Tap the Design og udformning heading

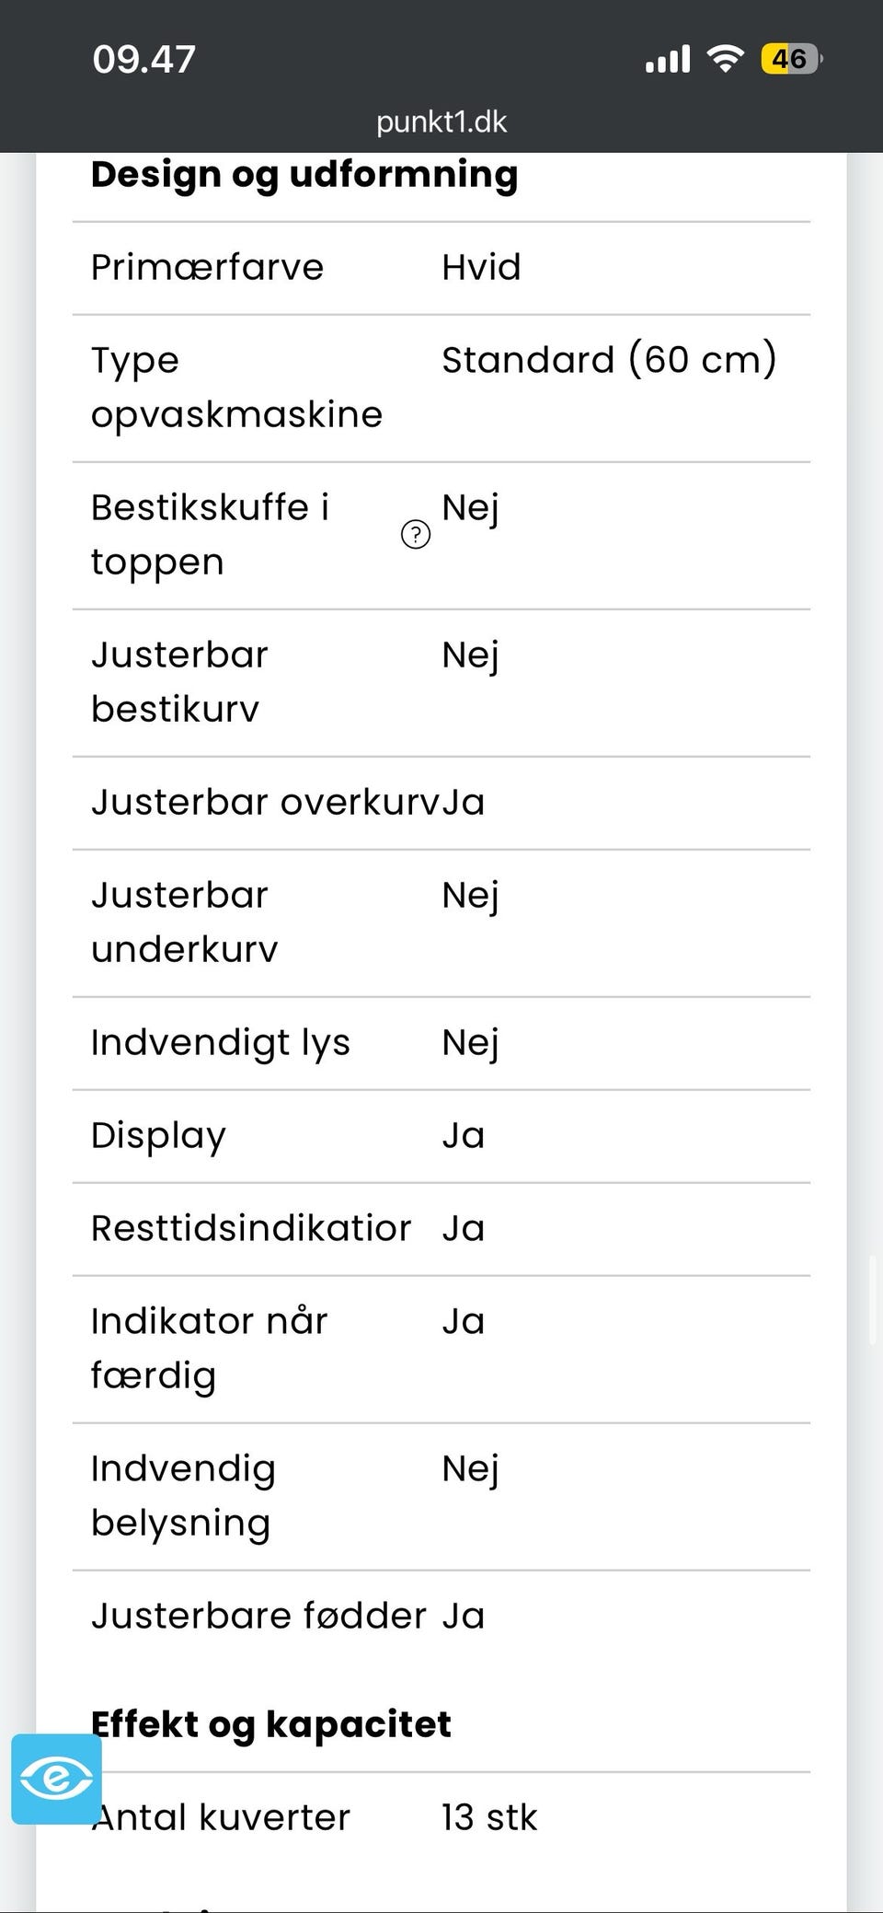click(x=304, y=175)
